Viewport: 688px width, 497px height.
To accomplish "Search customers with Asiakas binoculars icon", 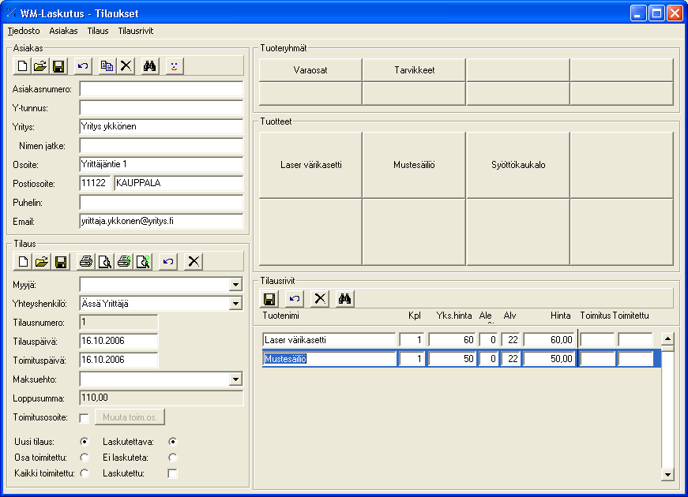I will click(x=149, y=66).
